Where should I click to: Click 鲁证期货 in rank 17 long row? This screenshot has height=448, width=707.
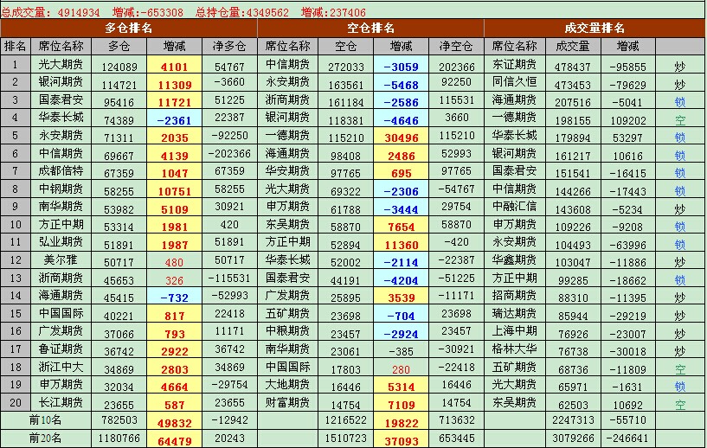point(61,349)
